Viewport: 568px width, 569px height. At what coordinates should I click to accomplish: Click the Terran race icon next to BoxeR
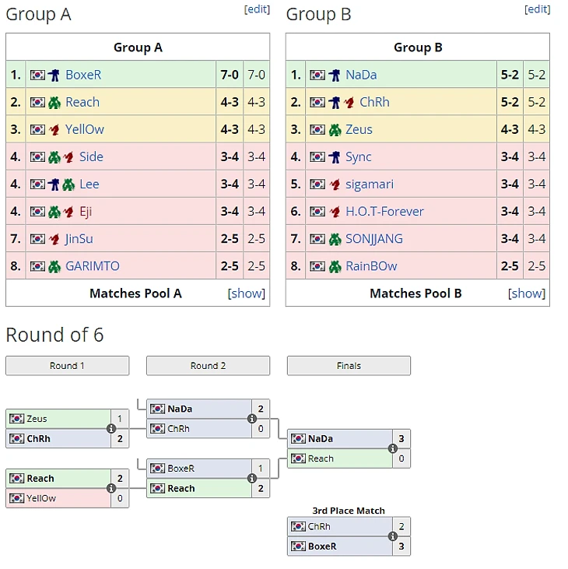(x=54, y=76)
